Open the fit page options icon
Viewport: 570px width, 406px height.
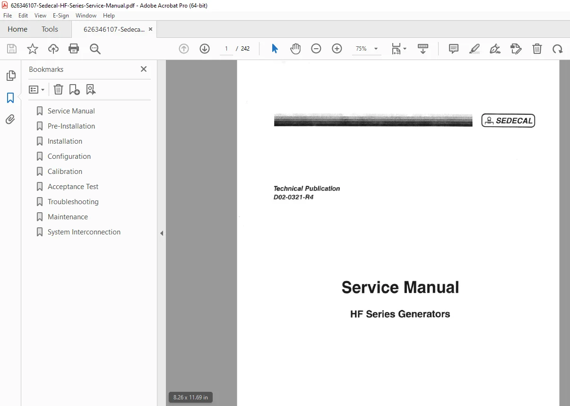(398, 49)
